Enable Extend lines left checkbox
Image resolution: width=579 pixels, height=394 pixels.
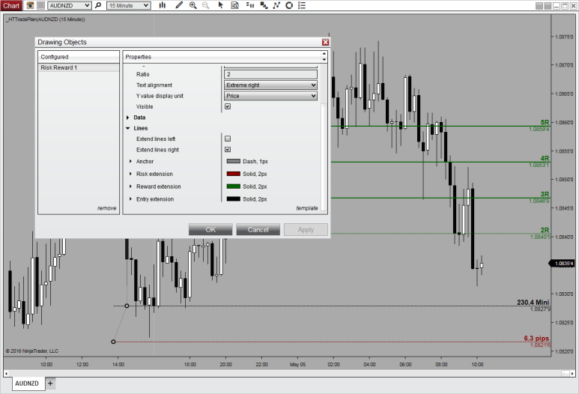(228, 139)
